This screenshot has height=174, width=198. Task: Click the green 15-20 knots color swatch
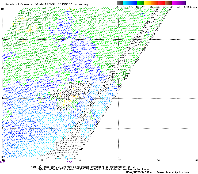pyautogui.click(x=141, y=3)
